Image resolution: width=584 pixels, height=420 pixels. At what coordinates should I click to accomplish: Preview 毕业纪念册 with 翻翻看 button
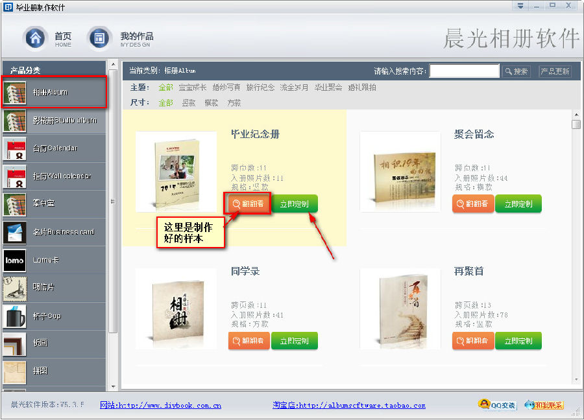pyautogui.click(x=249, y=204)
